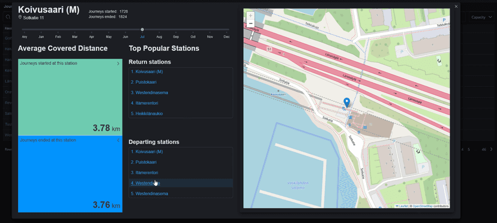Click the Journeys started count 1728

click(124, 11)
